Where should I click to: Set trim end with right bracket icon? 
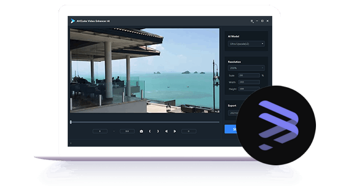(158, 131)
